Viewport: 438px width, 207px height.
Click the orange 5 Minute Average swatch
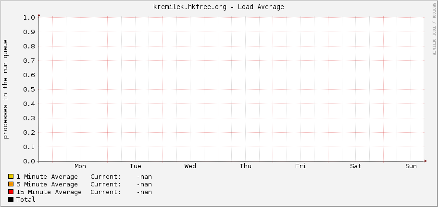11,184
